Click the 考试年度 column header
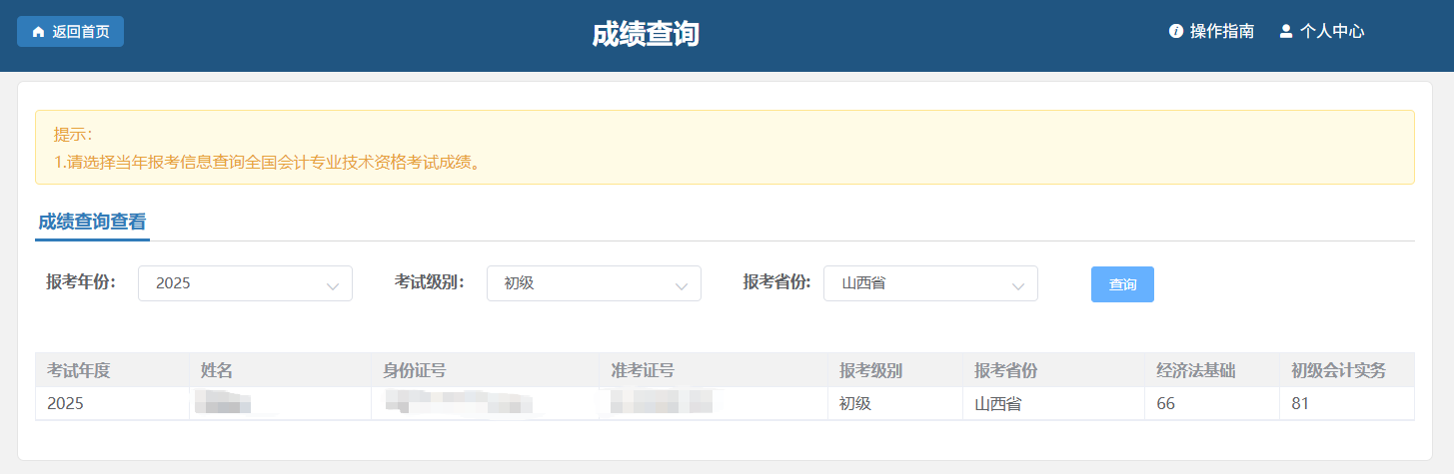This screenshot has width=1454, height=474. click(78, 370)
